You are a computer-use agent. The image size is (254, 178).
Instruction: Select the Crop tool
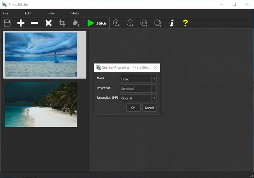click(62, 23)
